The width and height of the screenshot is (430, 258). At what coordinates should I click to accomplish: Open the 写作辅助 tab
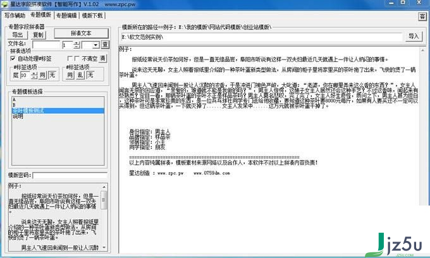point(15,15)
